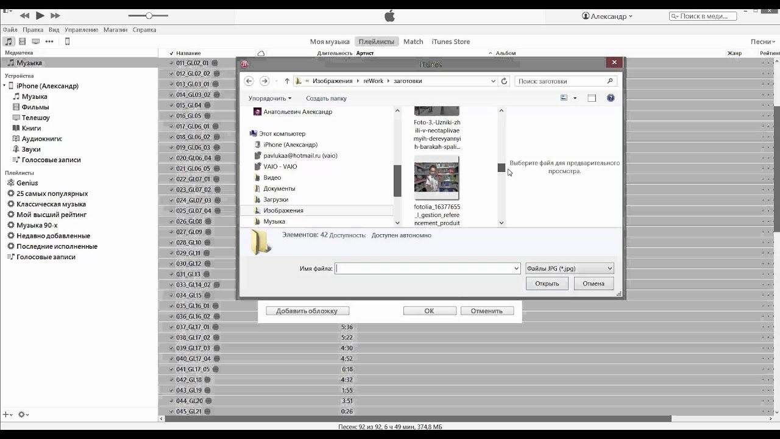
Task: Select Загрузки in the dialog navigation pane
Action: (275, 199)
